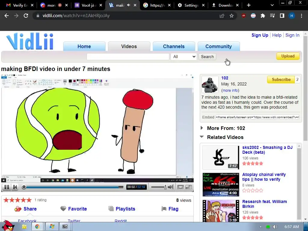Click the search text field
This screenshot has width=308, height=231.
pos(128,57)
